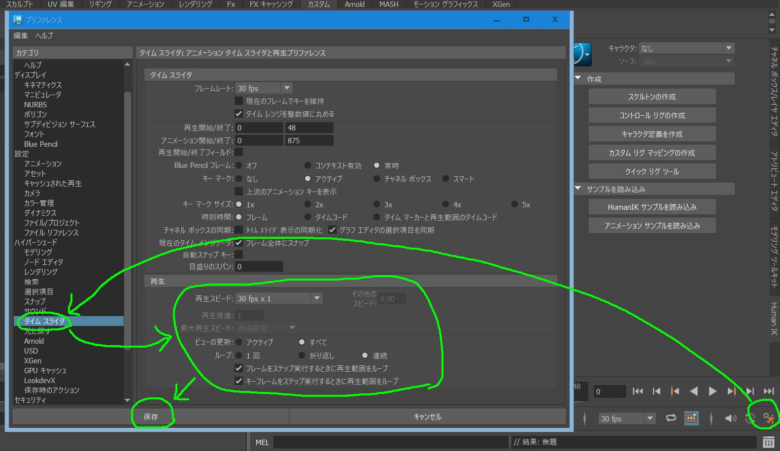The image size is (780, 451).
Task: Click the playback end field showing 48
Action: pyautogui.click(x=309, y=128)
